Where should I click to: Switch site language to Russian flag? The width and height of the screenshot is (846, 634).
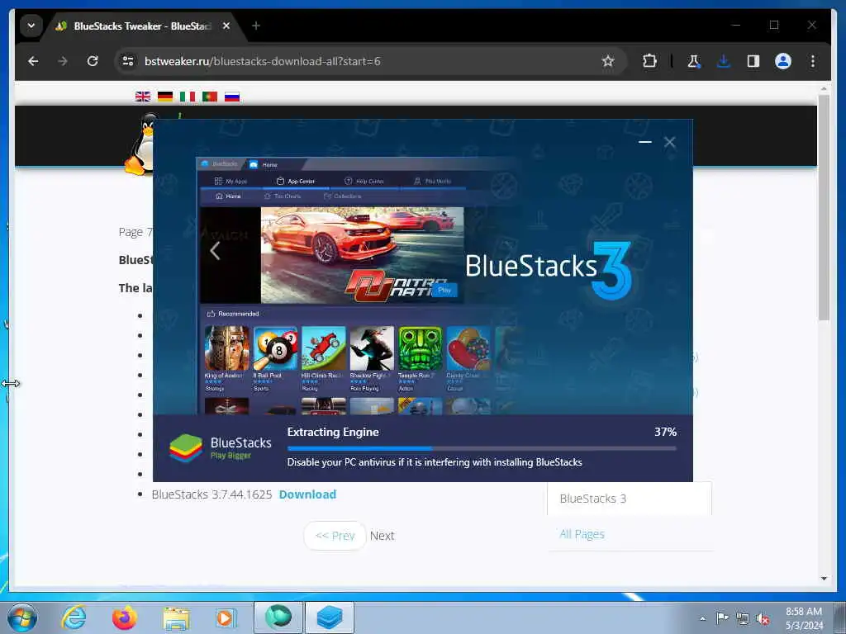pyautogui.click(x=232, y=97)
